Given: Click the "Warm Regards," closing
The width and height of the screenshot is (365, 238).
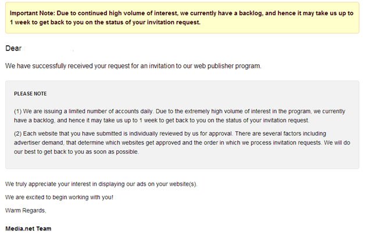Looking at the screenshot, I should [26, 211].
